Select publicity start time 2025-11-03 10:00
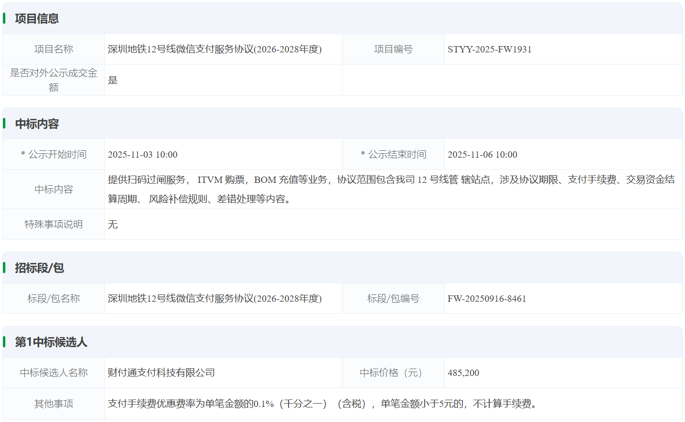Screen dimensions: 685x422 (142, 154)
